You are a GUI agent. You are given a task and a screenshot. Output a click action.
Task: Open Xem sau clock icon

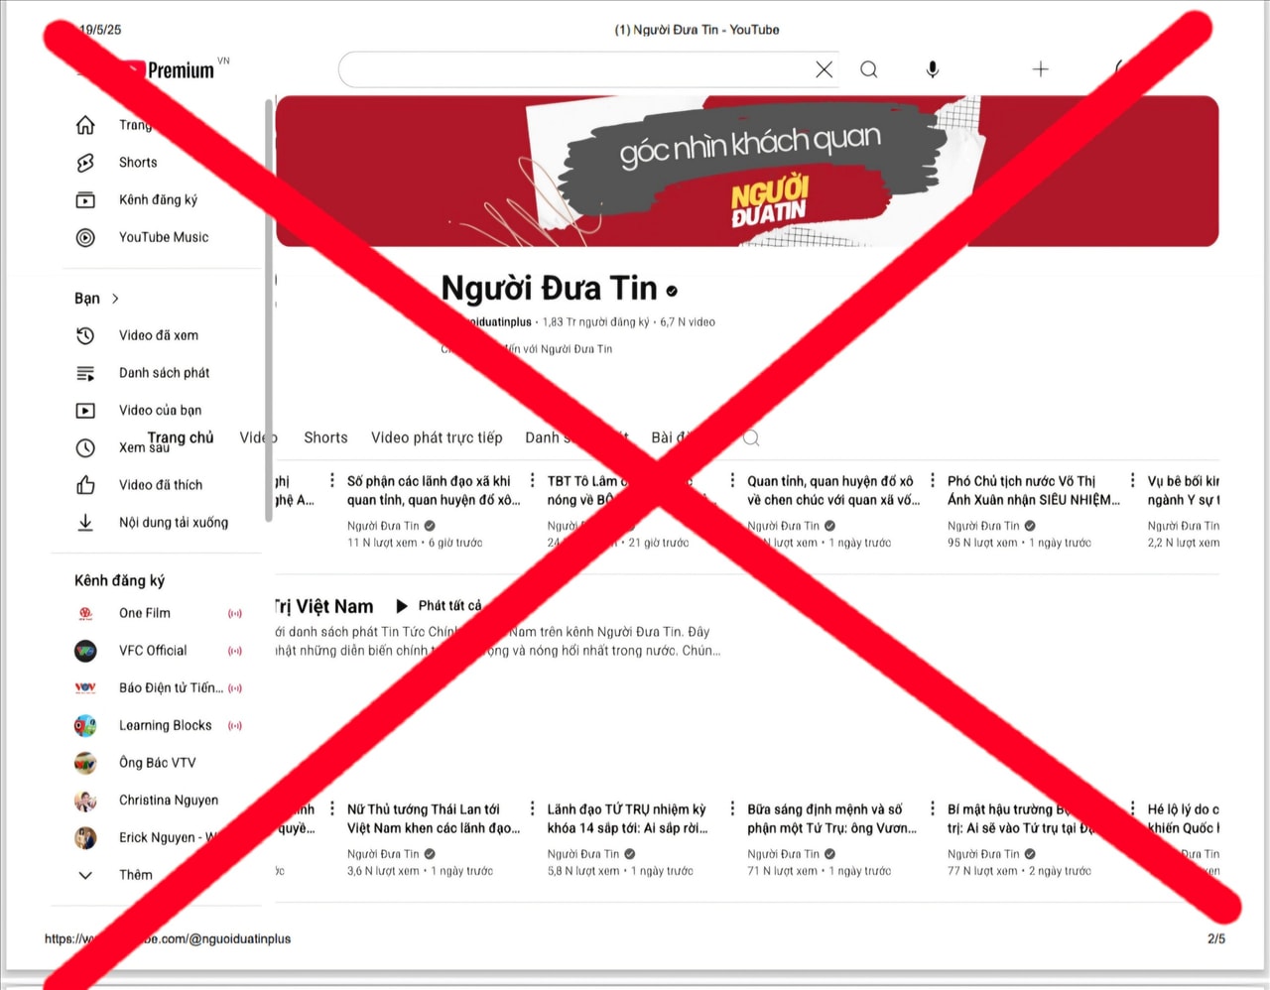(x=85, y=448)
